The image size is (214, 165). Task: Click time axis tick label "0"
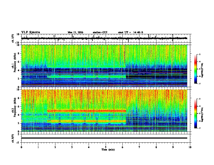21,147
